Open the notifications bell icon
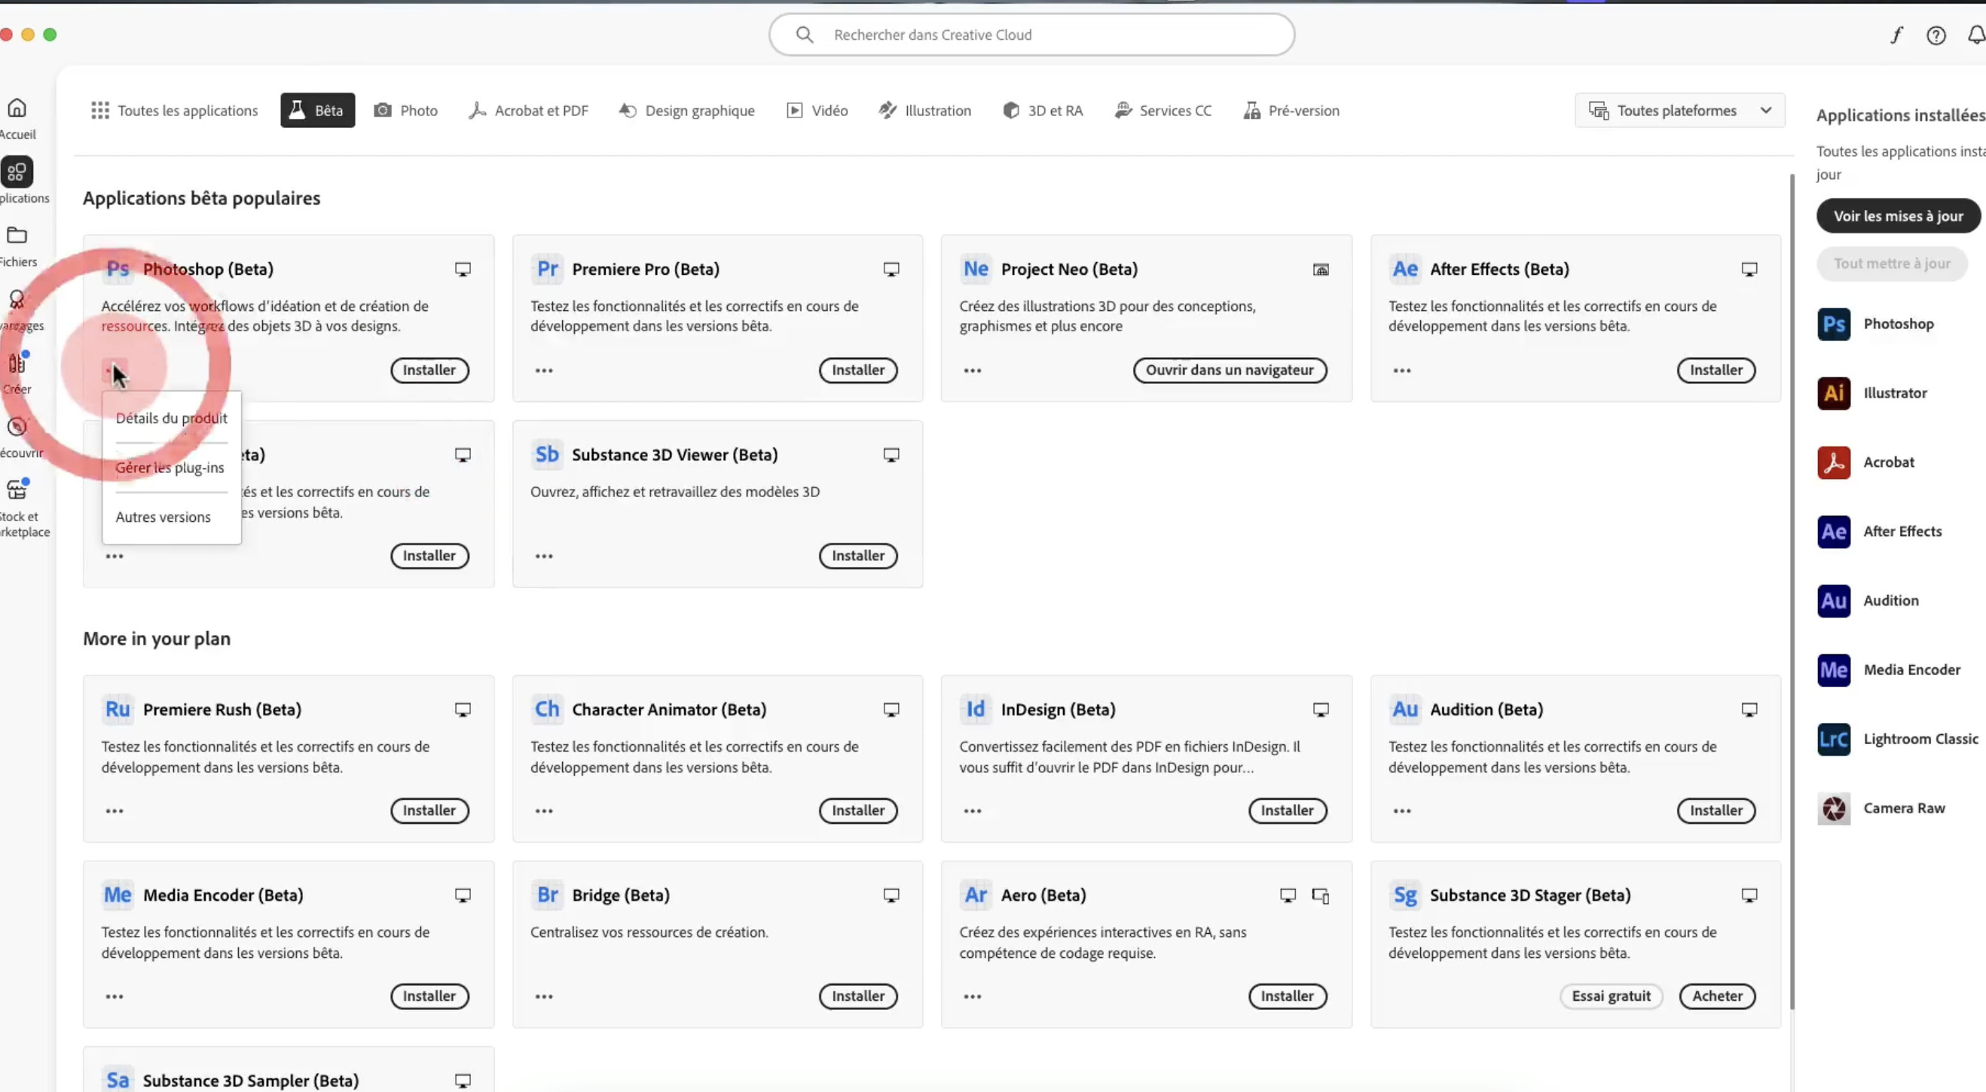The image size is (1986, 1092). [1975, 35]
